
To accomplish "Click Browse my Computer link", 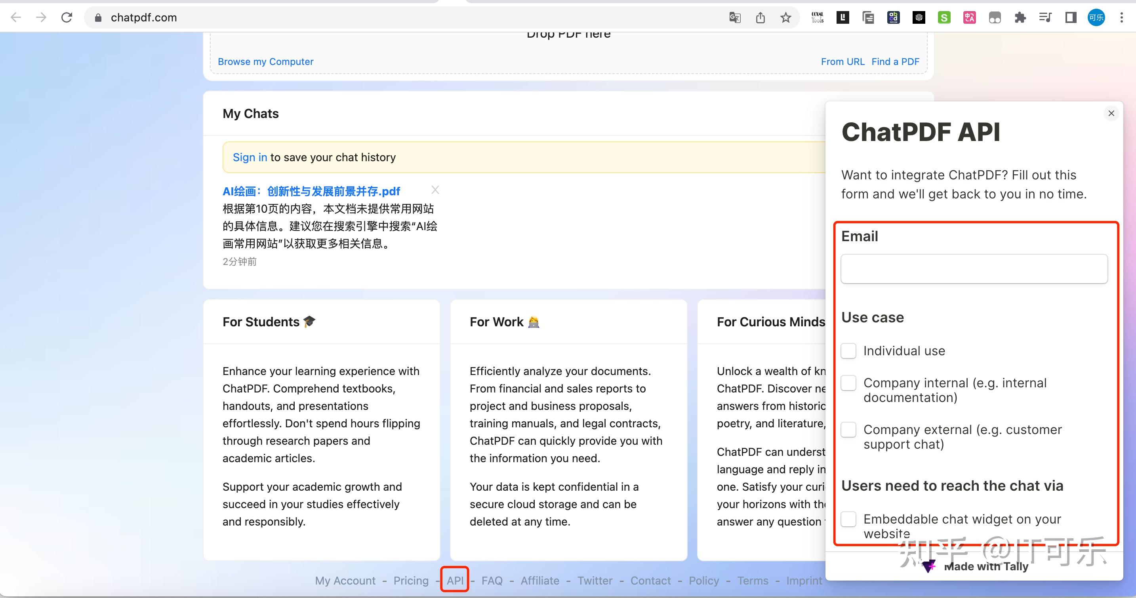I will [x=265, y=62].
